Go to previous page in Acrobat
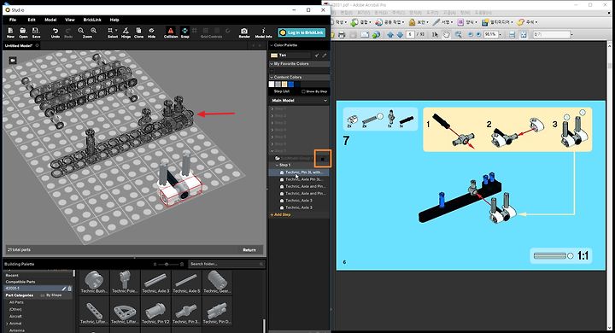 pyautogui.click(x=390, y=34)
